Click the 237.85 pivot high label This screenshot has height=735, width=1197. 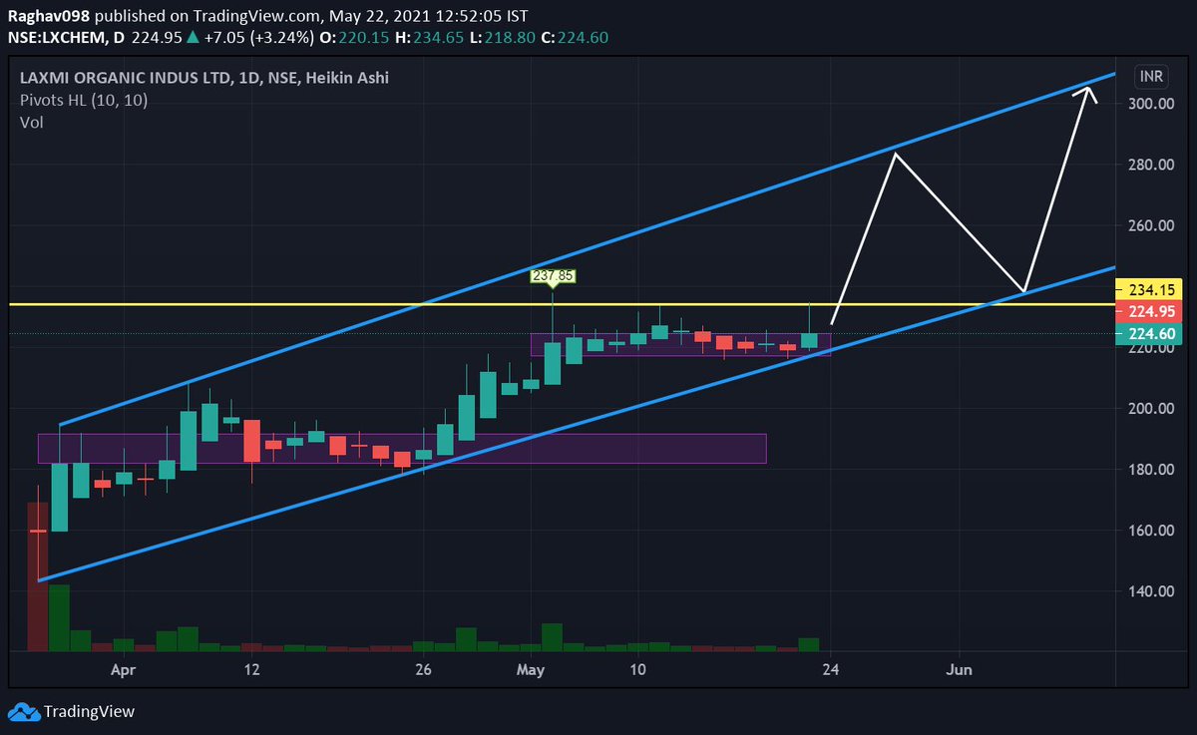(x=553, y=276)
